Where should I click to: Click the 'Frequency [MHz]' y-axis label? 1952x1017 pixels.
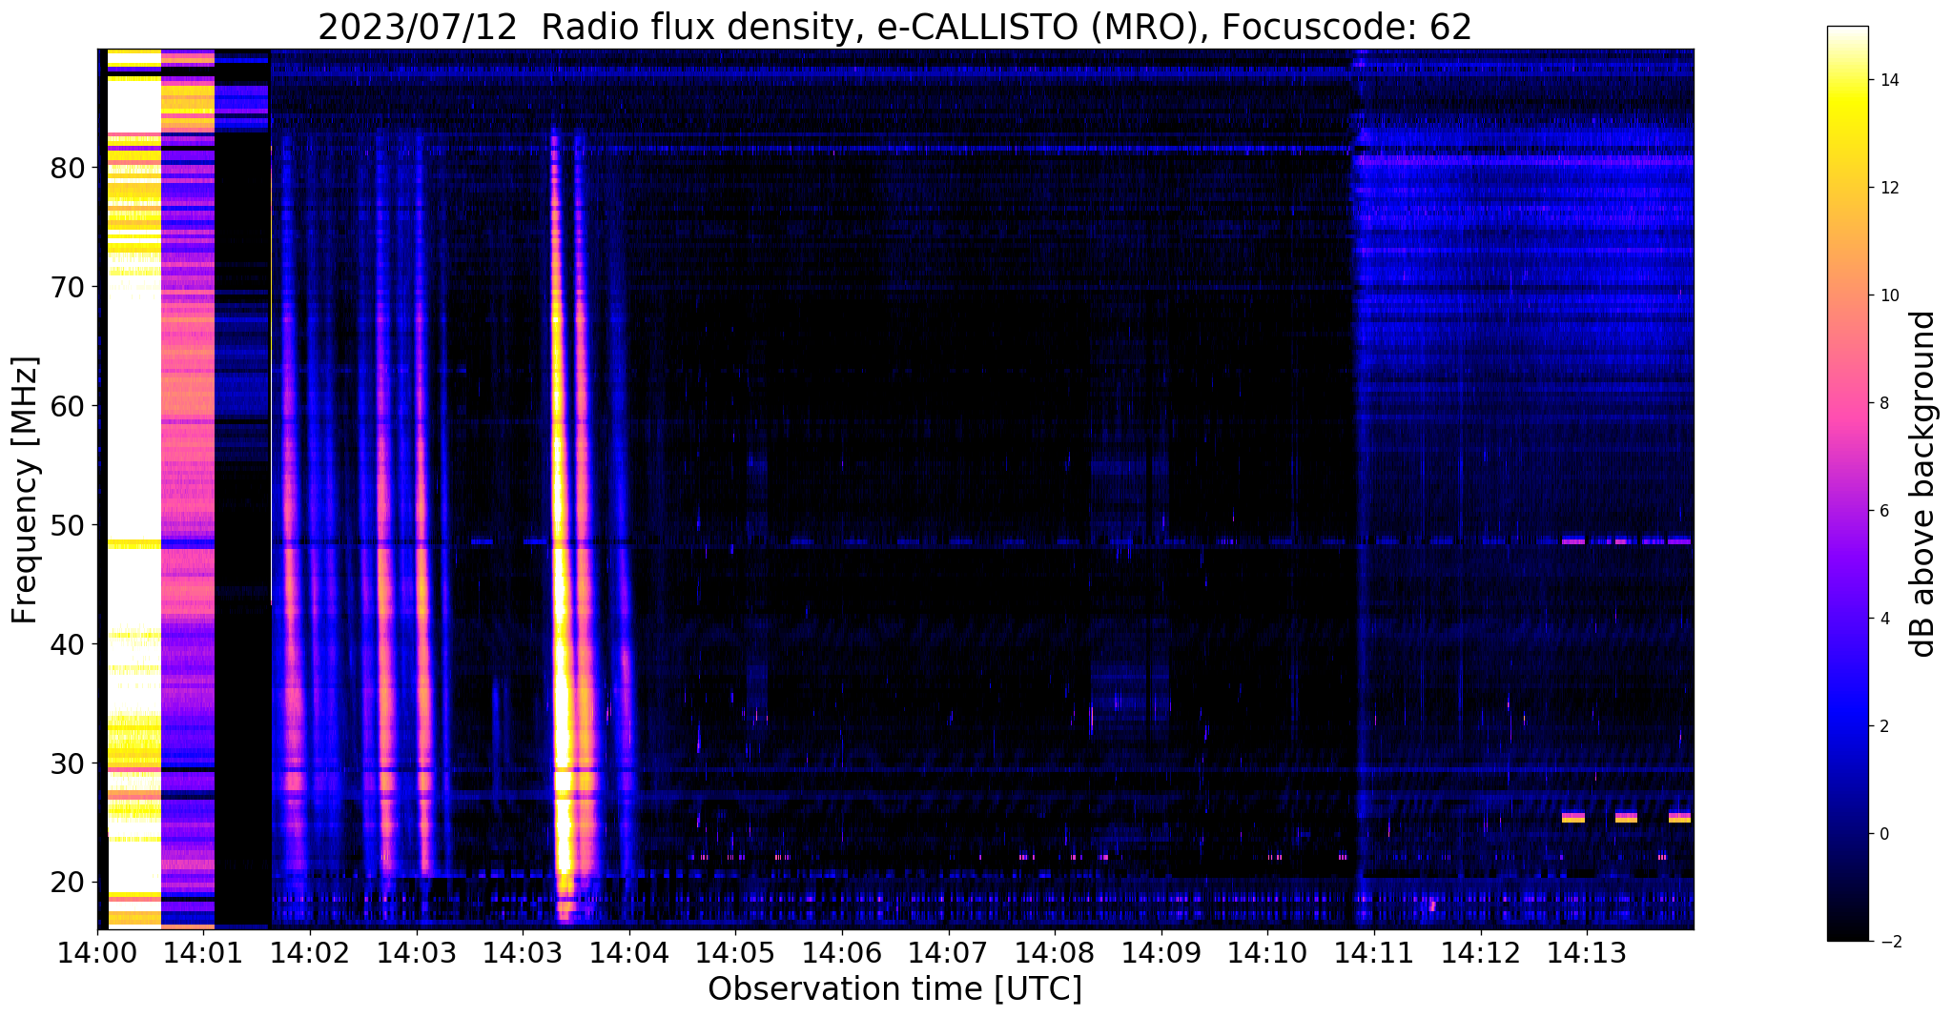(x=26, y=490)
